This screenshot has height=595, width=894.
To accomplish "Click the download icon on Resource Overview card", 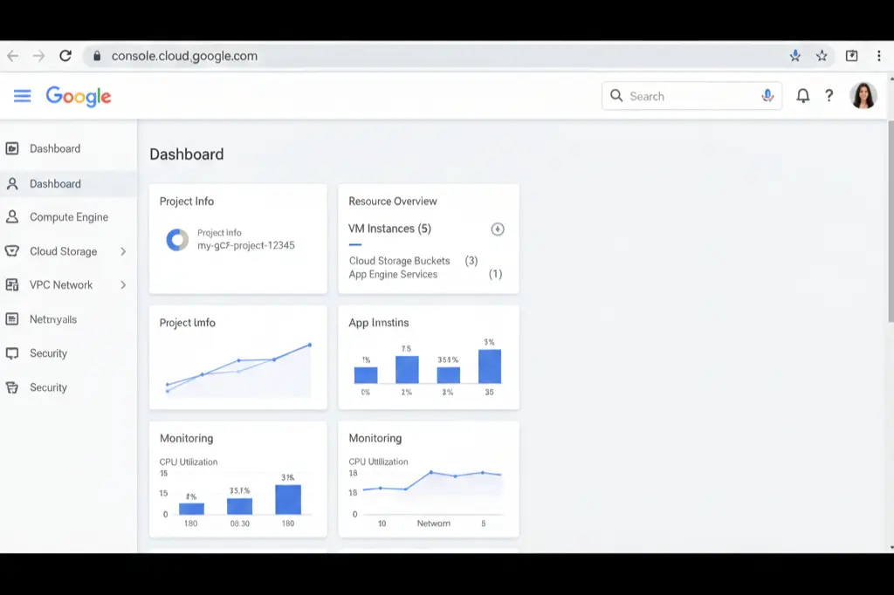I will coord(497,229).
